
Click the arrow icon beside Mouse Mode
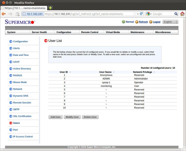click(11, 82)
